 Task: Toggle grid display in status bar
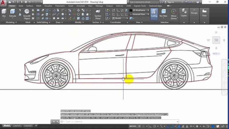pos(139,126)
